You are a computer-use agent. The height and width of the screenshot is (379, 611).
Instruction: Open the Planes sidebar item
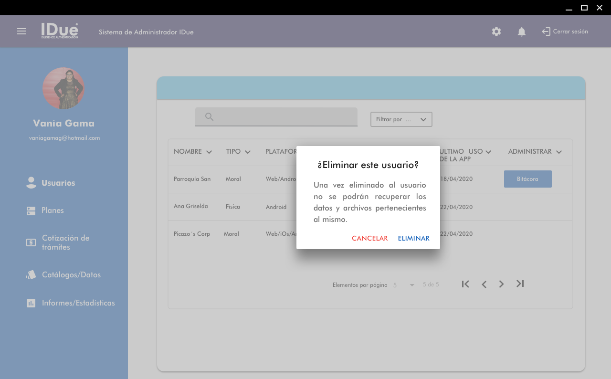point(53,211)
